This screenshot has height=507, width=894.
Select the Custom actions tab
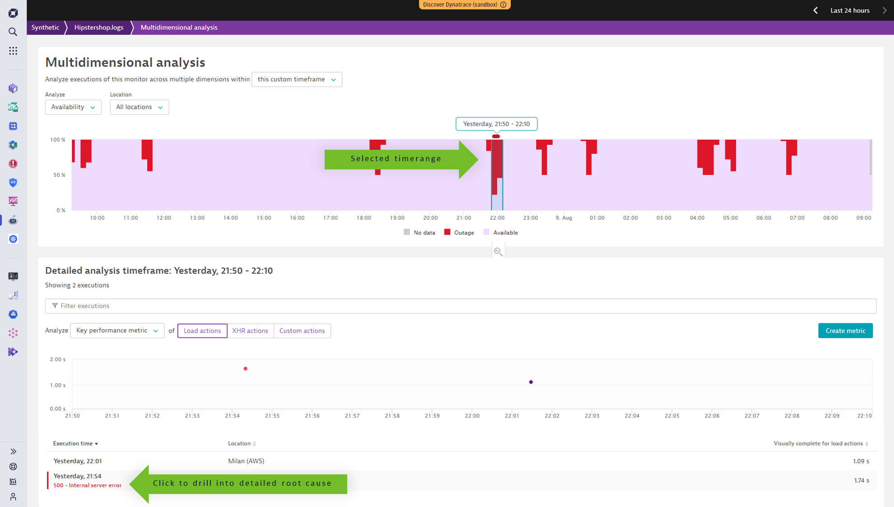[x=302, y=330]
